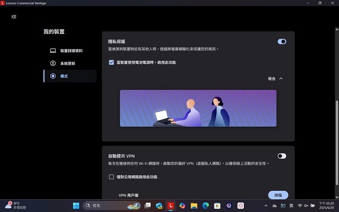Click the VPN 用戶端 label
Viewport: 339px width, 212px height.
click(x=129, y=195)
